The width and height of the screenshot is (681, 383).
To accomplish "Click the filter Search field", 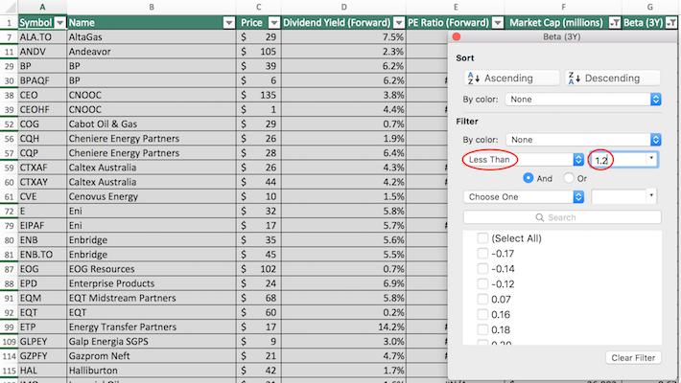I will [562, 217].
